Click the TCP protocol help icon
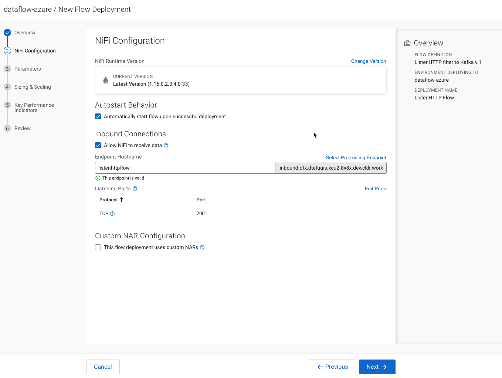 tap(112, 214)
